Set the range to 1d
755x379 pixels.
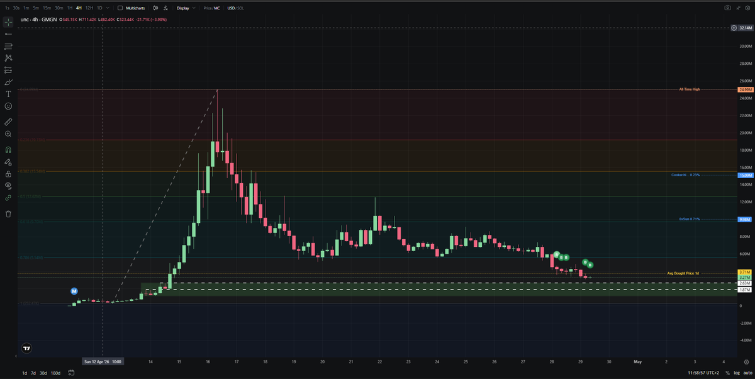[24, 373]
